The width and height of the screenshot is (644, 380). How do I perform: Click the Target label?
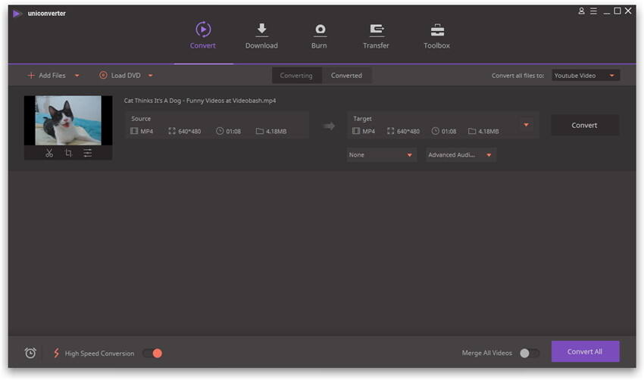(362, 119)
